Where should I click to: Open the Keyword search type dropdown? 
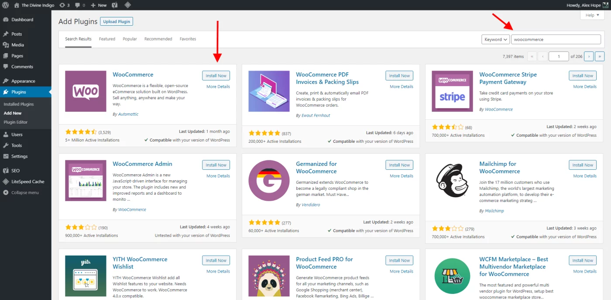495,39
